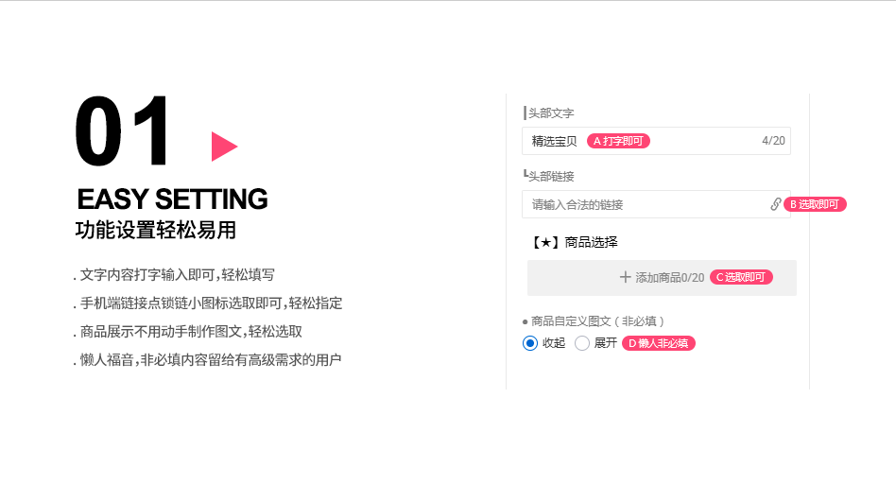Click the pink C 选取即可 badge
This screenshot has height=485, width=896.
tap(742, 277)
